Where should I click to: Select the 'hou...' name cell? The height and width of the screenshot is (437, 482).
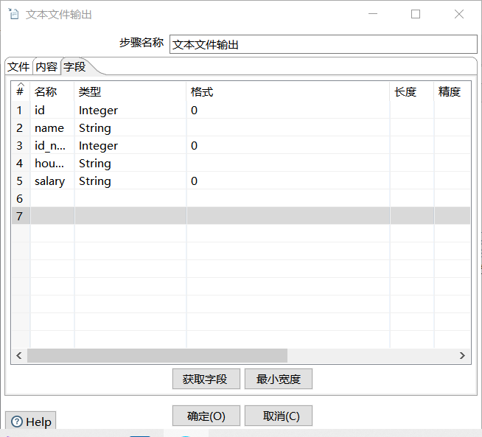52,163
